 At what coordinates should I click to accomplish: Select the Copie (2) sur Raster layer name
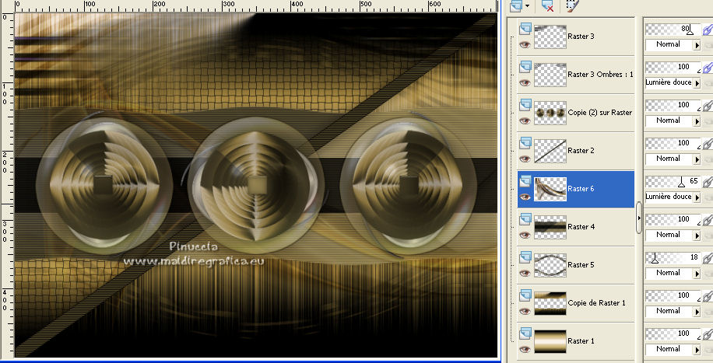[600, 113]
